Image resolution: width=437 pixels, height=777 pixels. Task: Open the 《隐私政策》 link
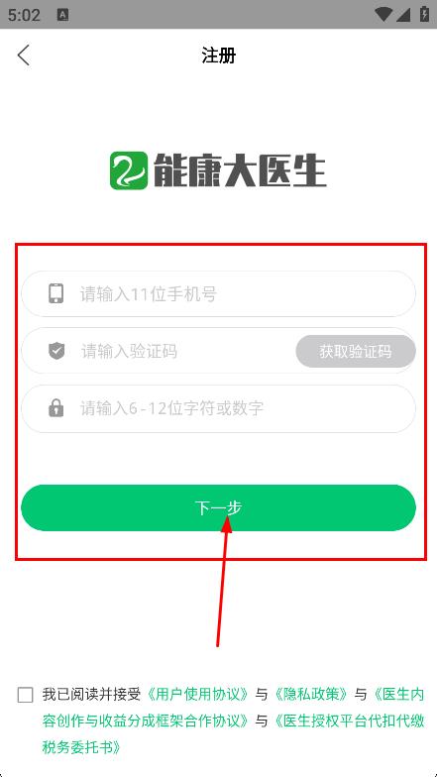[311, 694]
